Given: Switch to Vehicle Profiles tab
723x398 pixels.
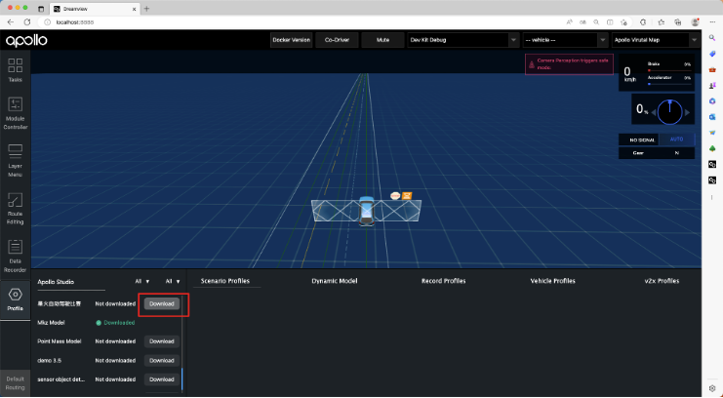Looking at the screenshot, I should [552, 281].
